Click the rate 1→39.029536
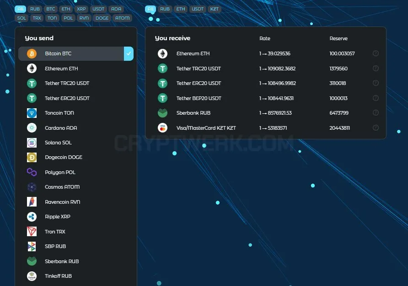This screenshot has height=286, width=408. pyautogui.click(x=274, y=53)
